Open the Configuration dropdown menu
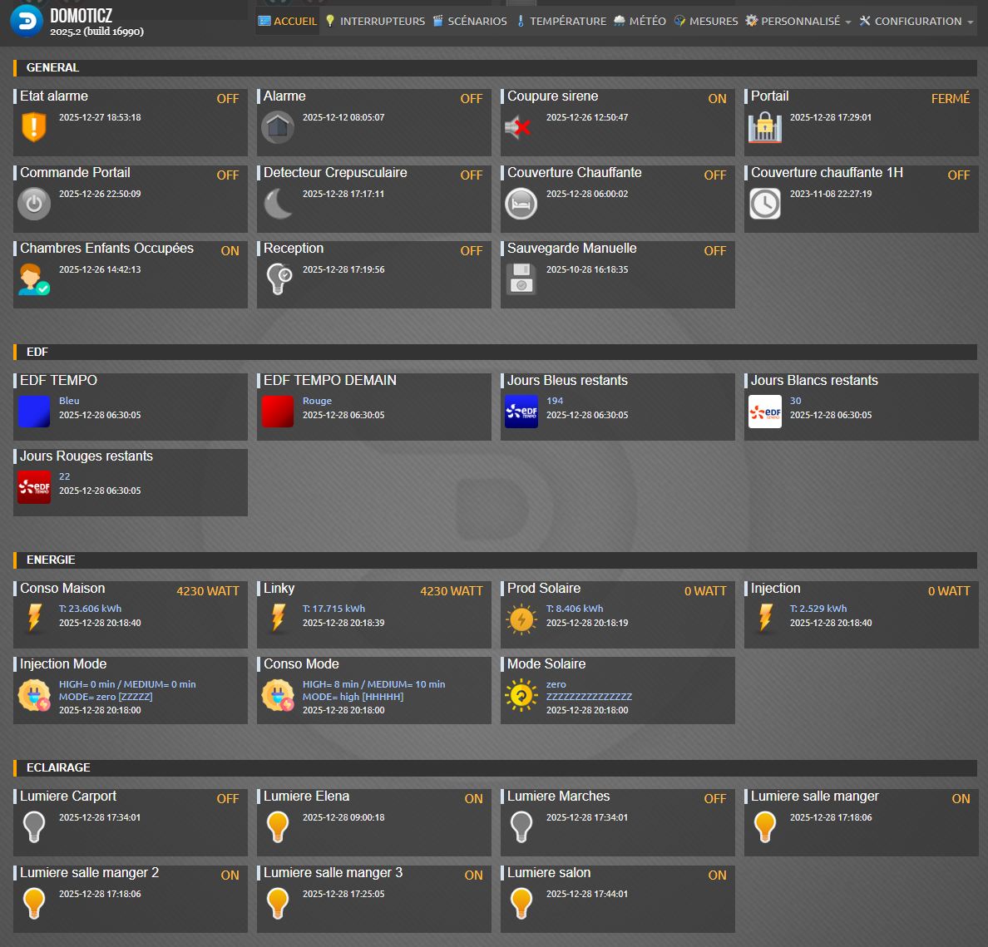The height and width of the screenshot is (947, 988). 916,21
